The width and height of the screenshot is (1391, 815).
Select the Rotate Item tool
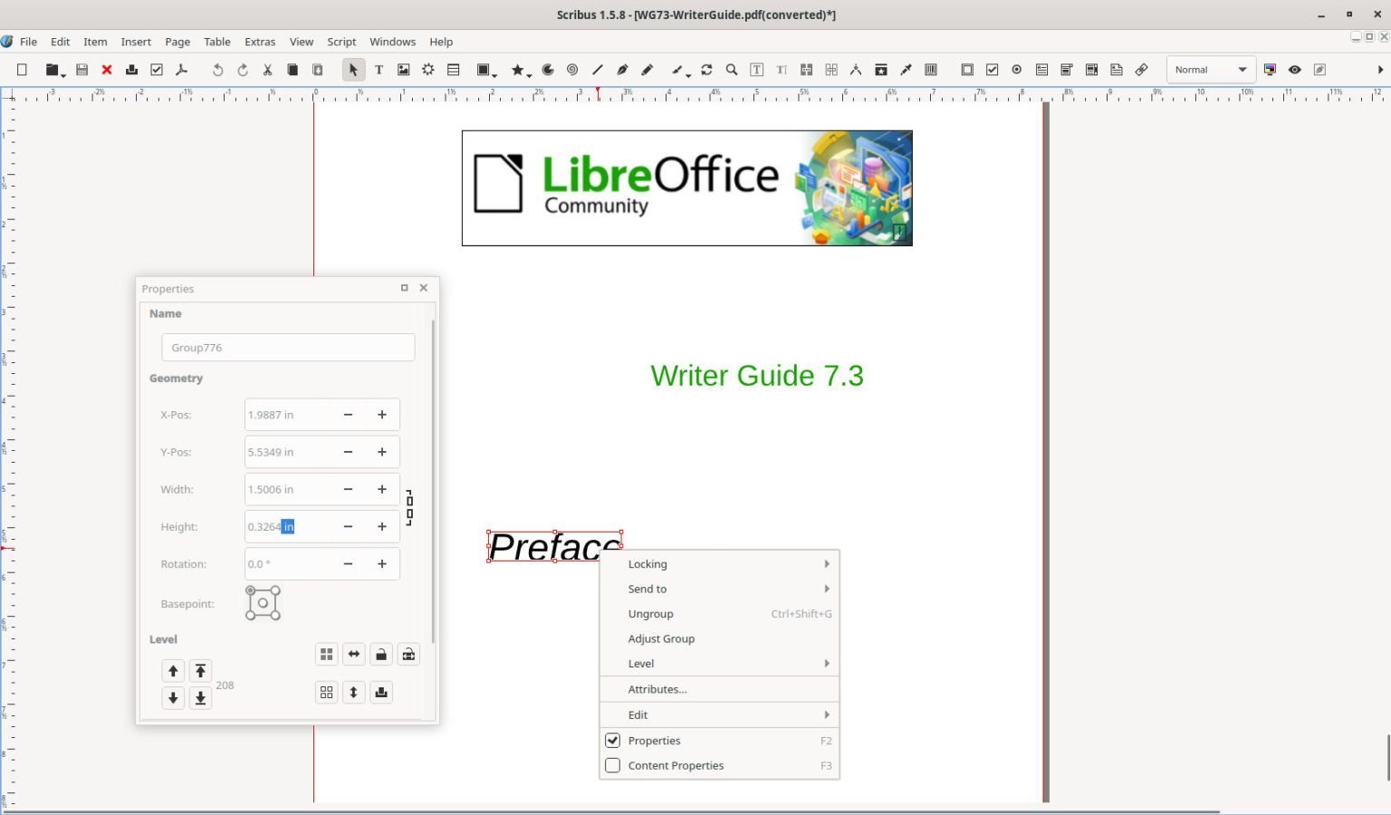point(706,70)
